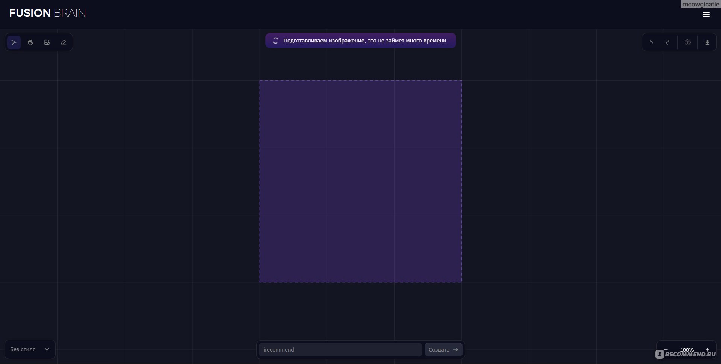Click the add image tool icon
The height and width of the screenshot is (364, 721).
[x=47, y=42]
